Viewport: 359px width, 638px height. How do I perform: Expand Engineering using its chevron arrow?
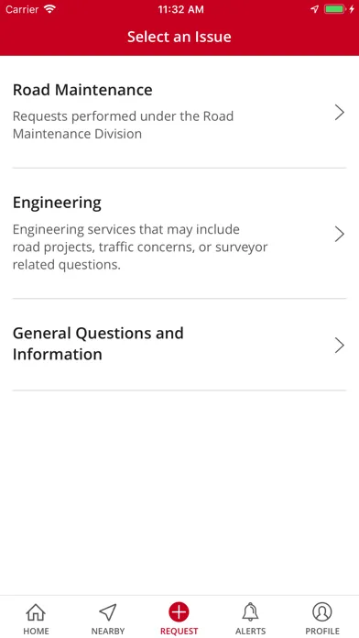(x=340, y=234)
